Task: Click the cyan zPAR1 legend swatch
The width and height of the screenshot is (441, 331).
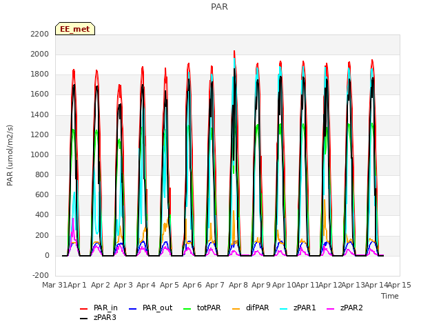Action: [284, 309]
